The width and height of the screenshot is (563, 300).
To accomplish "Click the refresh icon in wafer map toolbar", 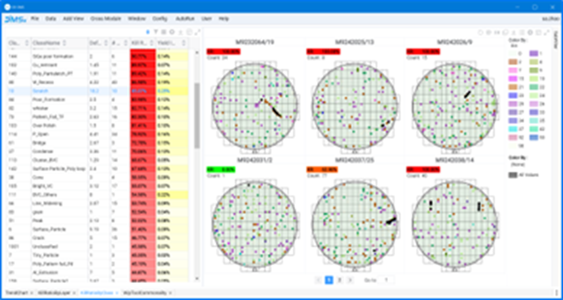I will (x=505, y=32).
